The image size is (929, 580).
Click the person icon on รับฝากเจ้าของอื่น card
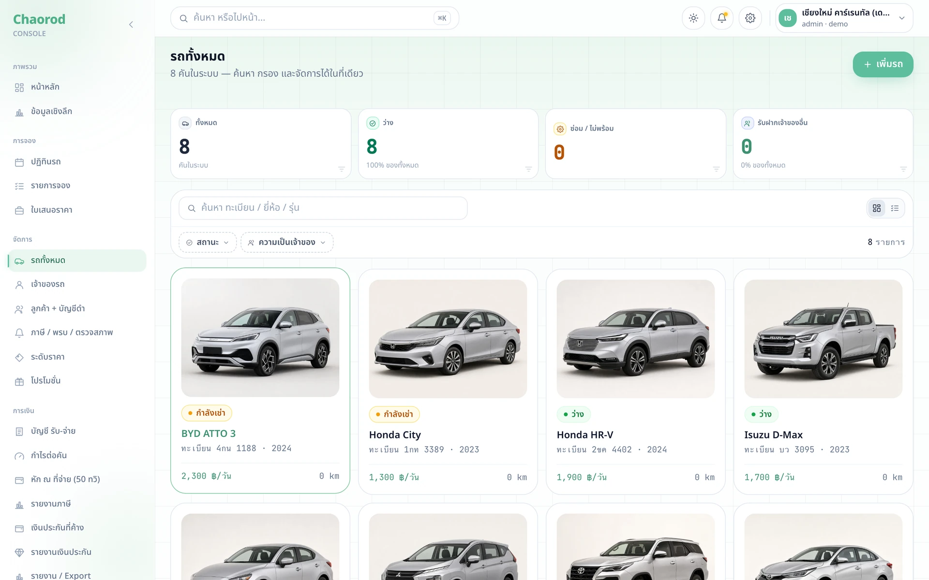[x=748, y=123]
